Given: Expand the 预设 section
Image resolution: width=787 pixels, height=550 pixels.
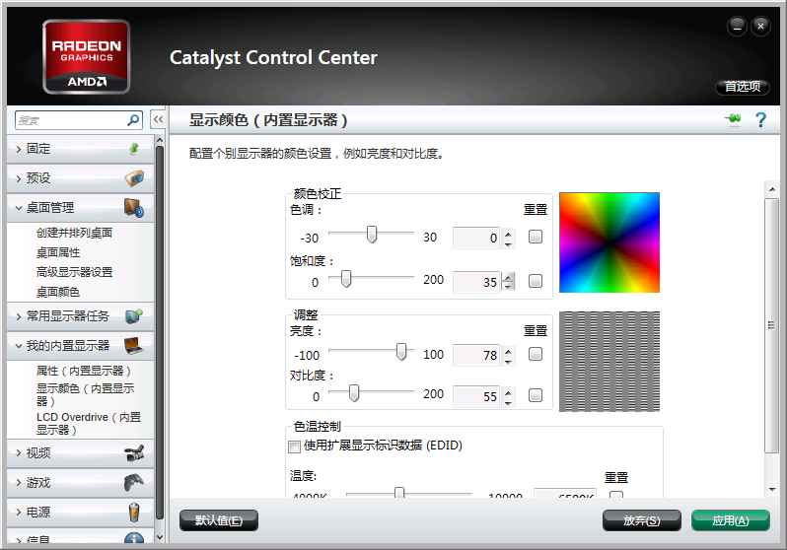Looking at the screenshot, I should click(19, 178).
